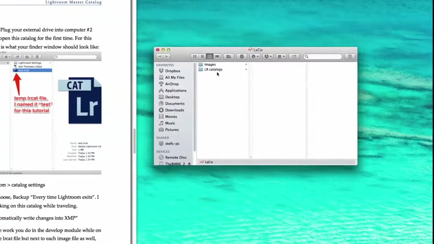Select the LR catalogs folder
This screenshot has height=244, width=434.
[x=210, y=69]
